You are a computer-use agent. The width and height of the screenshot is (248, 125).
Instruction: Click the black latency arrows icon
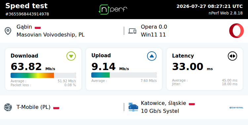click(x=232, y=56)
